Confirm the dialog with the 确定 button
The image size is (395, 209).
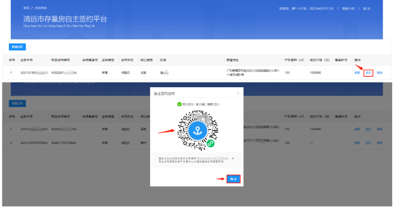(233, 179)
